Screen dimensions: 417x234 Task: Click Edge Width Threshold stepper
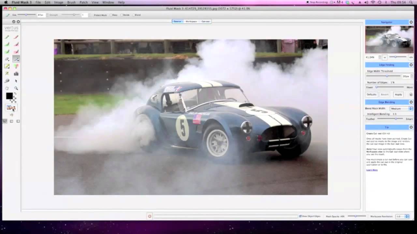click(411, 76)
